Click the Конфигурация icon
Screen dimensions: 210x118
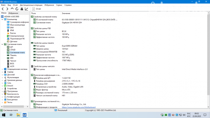pyautogui.click(x=5, y=97)
